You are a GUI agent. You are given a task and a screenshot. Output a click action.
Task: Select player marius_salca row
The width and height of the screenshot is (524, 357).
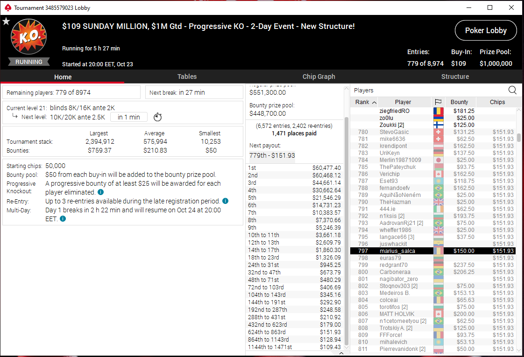click(433, 251)
